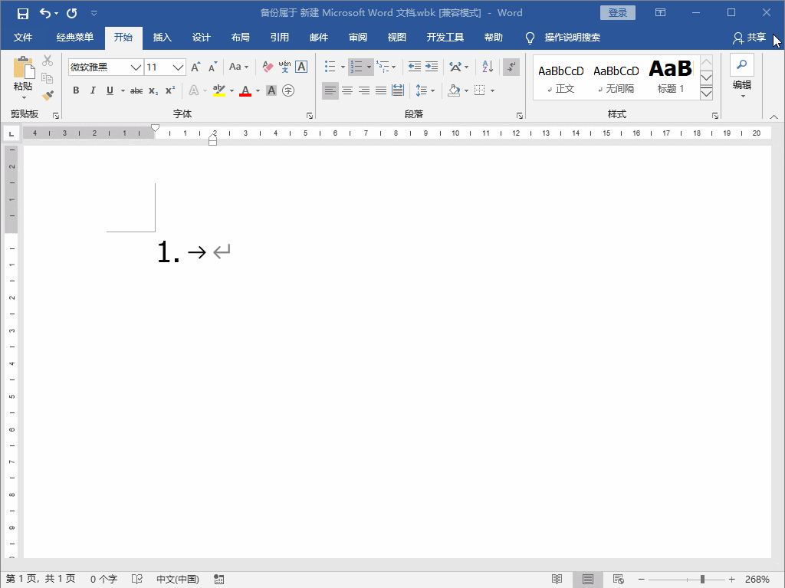Toggle show/hide paragraph marks
The image size is (785, 588).
[x=511, y=67]
